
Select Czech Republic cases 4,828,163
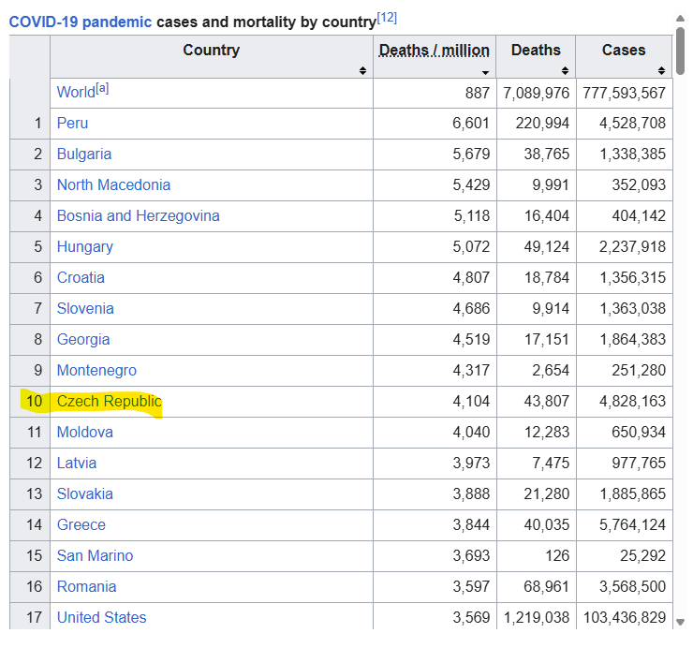coord(632,402)
